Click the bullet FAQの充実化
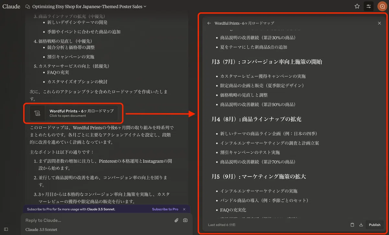Screen dimensions: 389x235 (233, 210)
